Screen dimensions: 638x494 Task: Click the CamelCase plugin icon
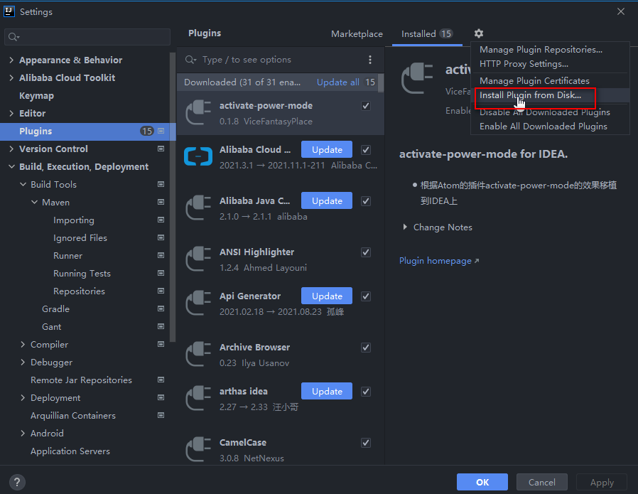click(x=198, y=450)
